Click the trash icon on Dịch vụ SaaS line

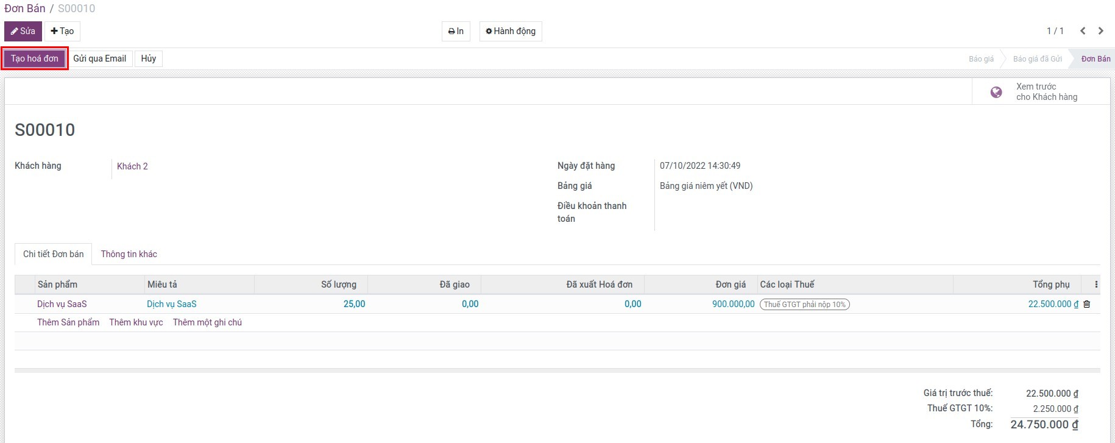coord(1086,304)
